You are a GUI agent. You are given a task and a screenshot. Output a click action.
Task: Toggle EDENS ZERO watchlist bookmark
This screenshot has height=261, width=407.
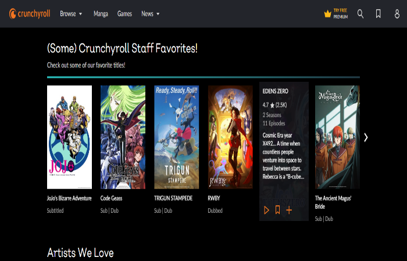pos(277,210)
